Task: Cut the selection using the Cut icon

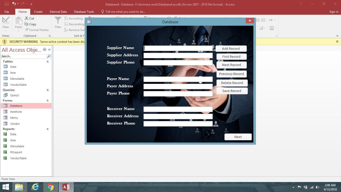Action: click(x=29, y=18)
